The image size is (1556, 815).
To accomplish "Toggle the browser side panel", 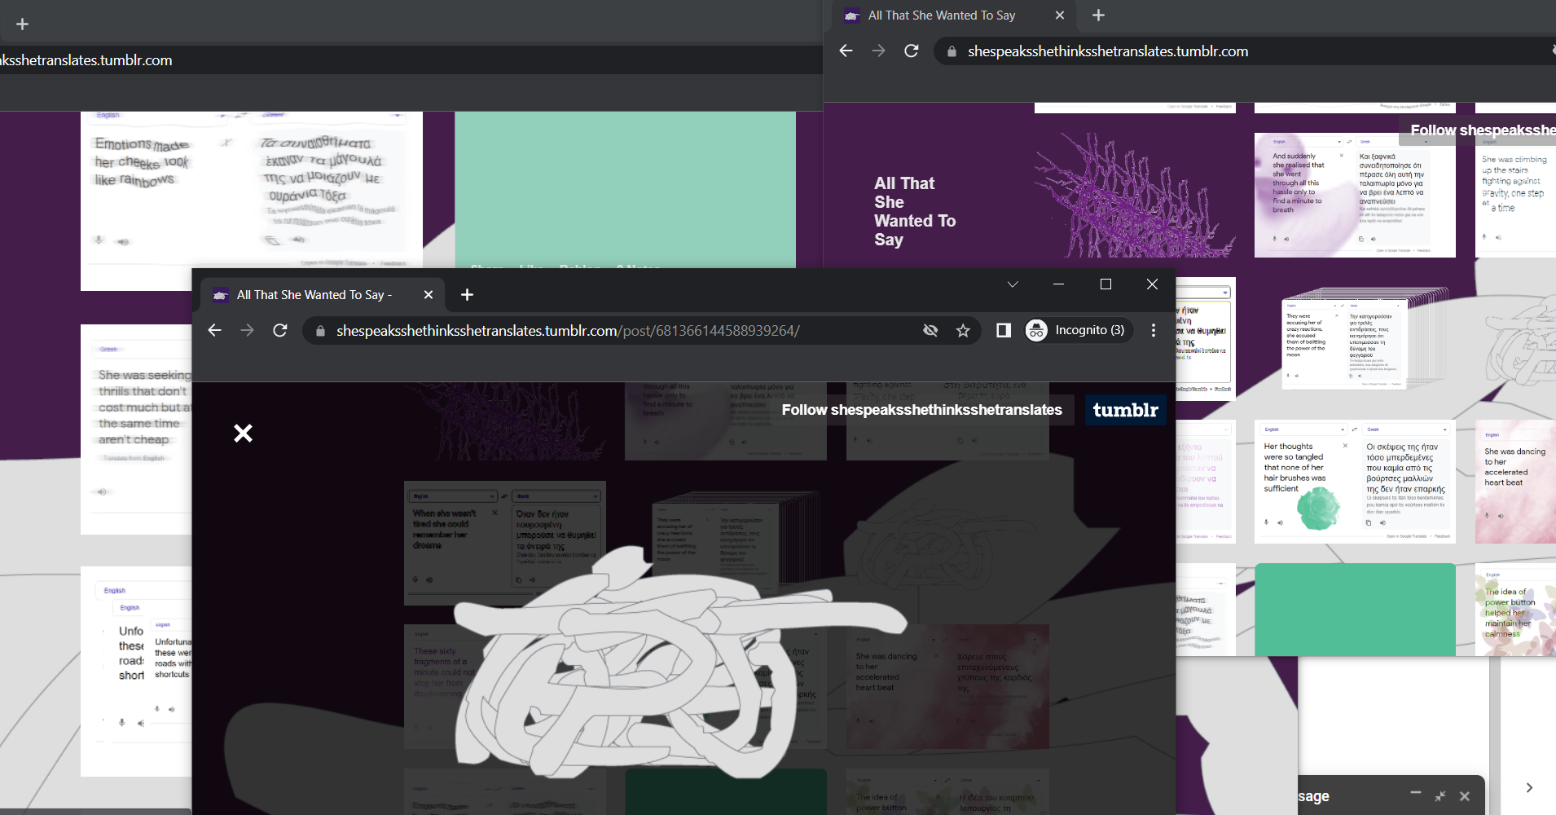I will [1004, 330].
